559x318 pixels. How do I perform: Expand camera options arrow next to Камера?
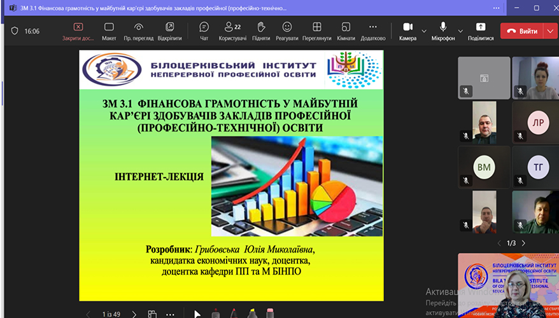tap(423, 28)
